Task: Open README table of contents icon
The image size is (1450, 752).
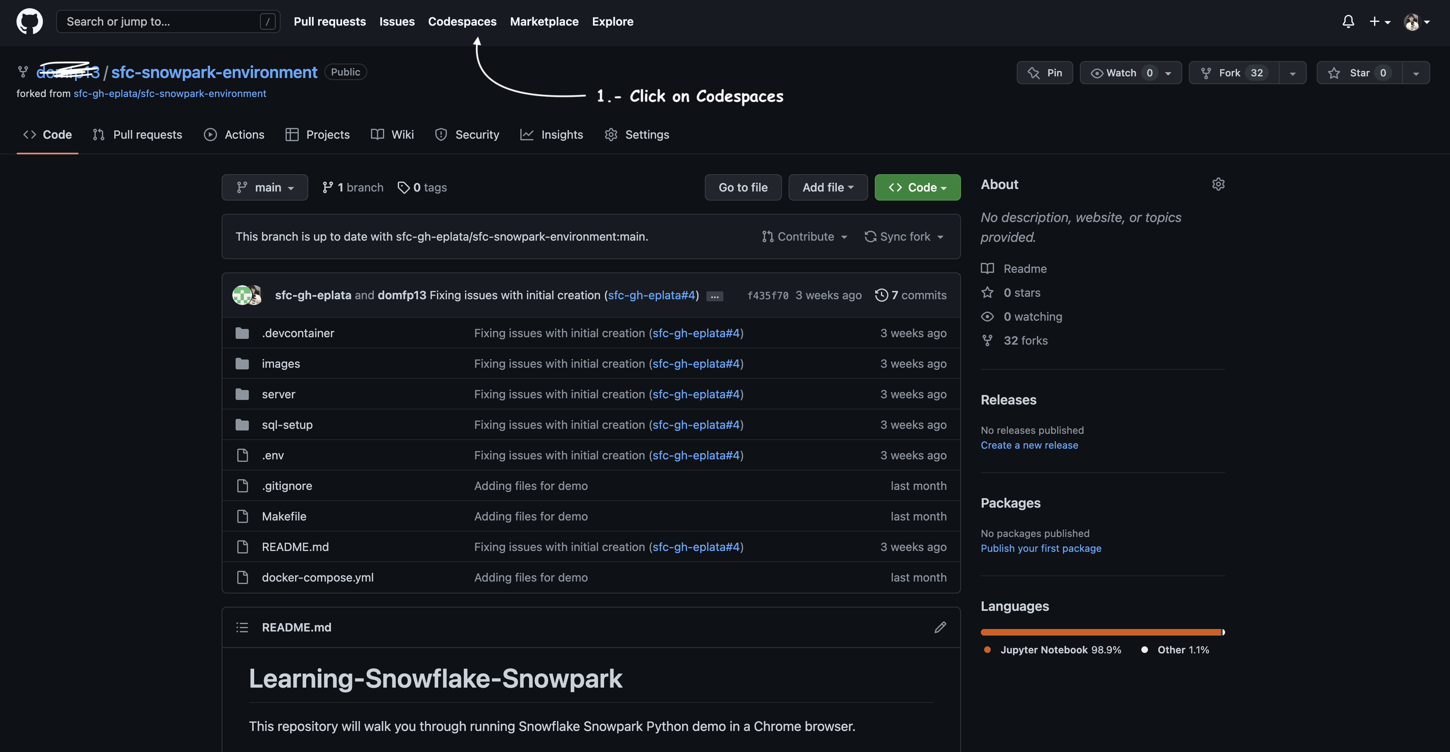Action: pyautogui.click(x=242, y=627)
